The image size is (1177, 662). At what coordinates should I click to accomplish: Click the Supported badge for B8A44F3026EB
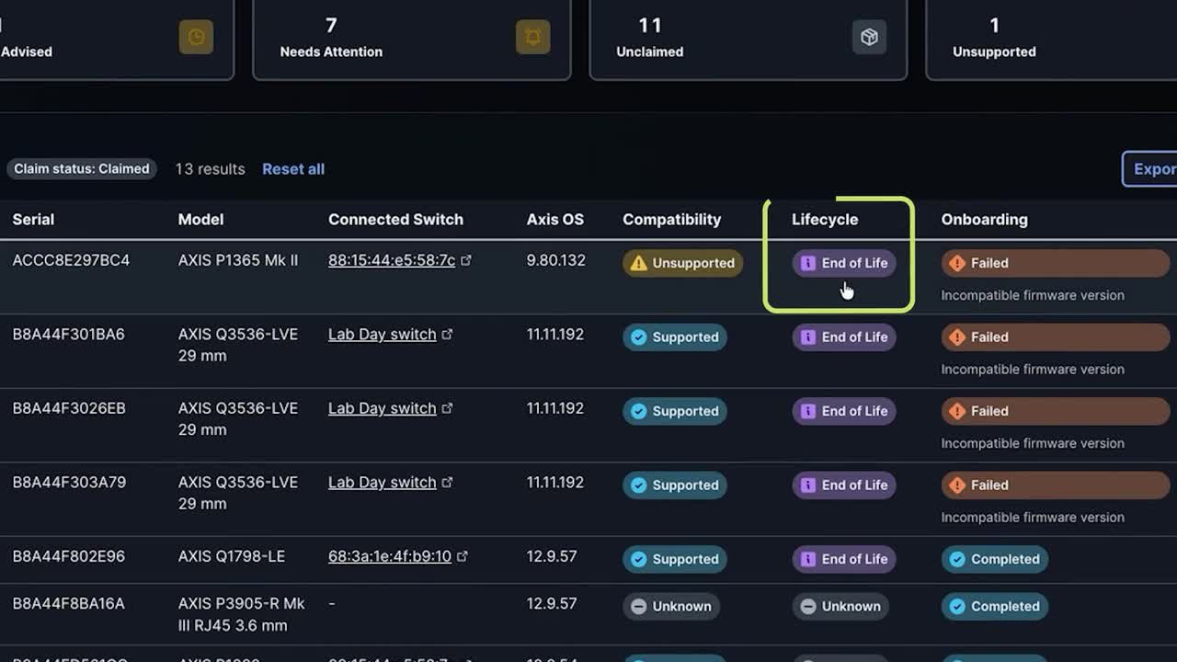675,411
